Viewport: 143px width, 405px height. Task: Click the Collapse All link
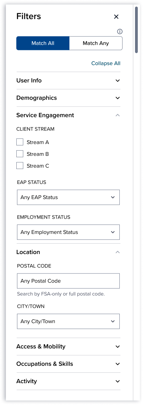(106, 63)
